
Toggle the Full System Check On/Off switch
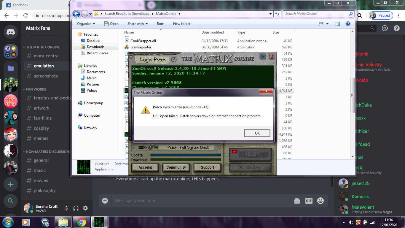151,147
